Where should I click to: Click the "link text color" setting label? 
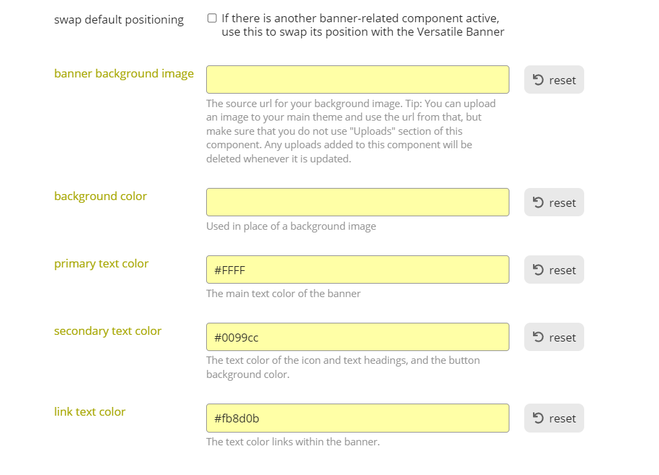coord(90,412)
